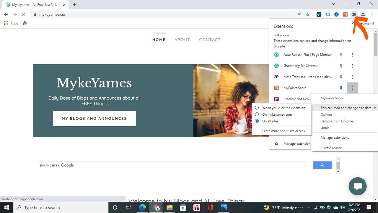Image resolution: width=378 pixels, height=213 pixels.
Task: Click the Grammarly for Chrome extension icon
Action: point(276,66)
